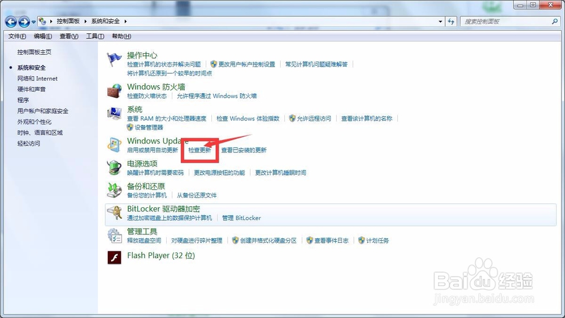Click 常见计算机问题疑难解答 link

316,64
